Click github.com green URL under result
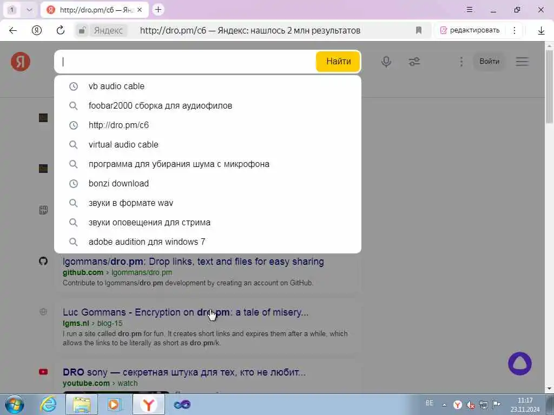 [x=83, y=272]
